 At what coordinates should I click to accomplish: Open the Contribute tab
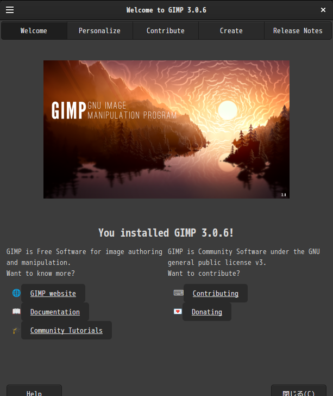(166, 30)
